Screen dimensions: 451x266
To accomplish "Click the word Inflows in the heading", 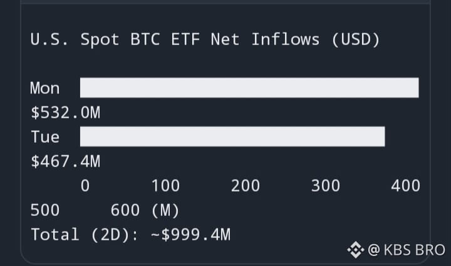I will click(286, 39).
